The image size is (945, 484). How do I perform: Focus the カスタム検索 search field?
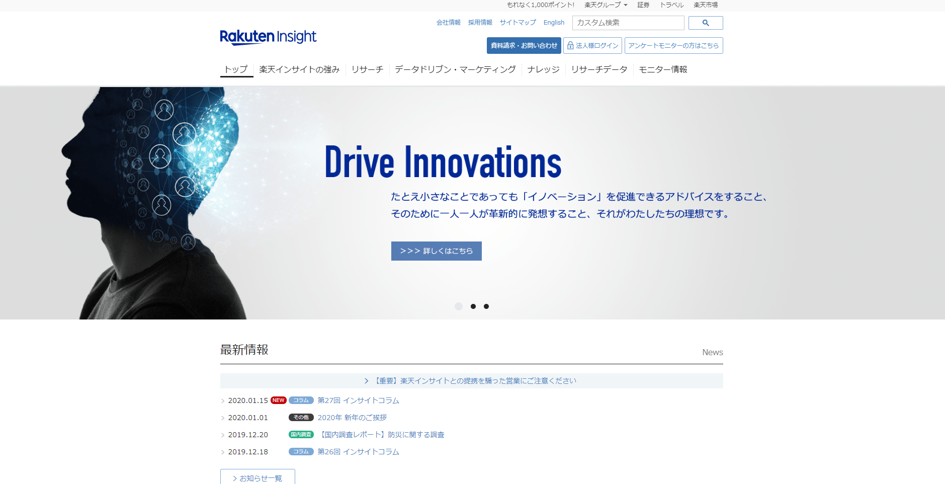click(x=628, y=23)
